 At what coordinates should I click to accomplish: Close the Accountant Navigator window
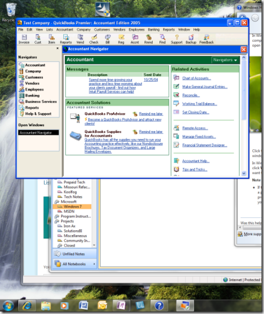tap(243, 49)
